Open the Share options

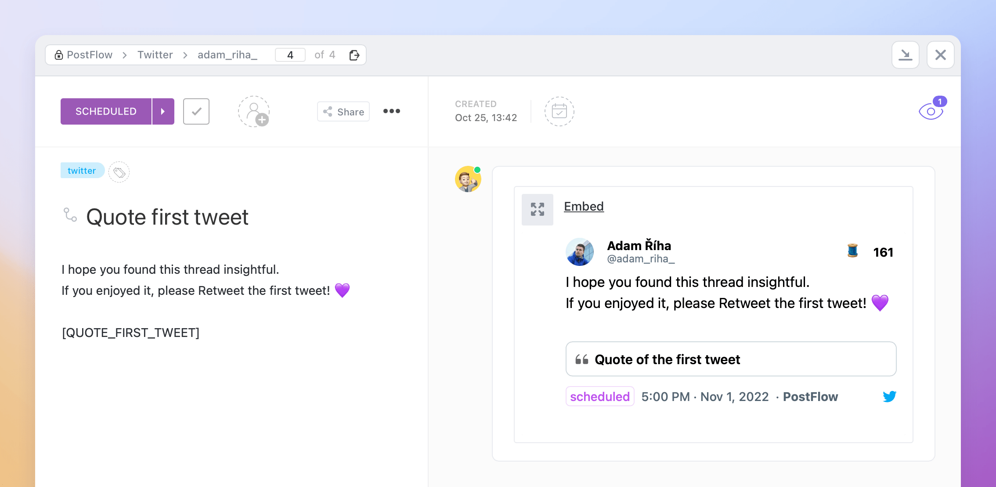pyautogui.click(x=343, y=111)
